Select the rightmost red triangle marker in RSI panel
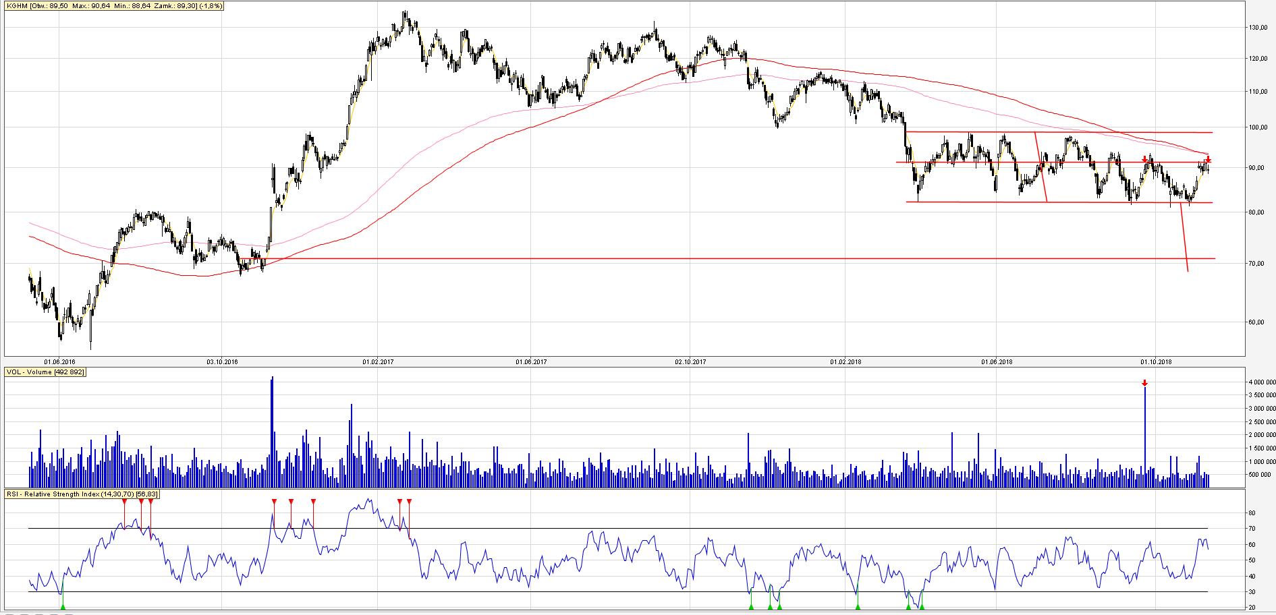This screenshot has height=615, width=1276. coord(409,502)
